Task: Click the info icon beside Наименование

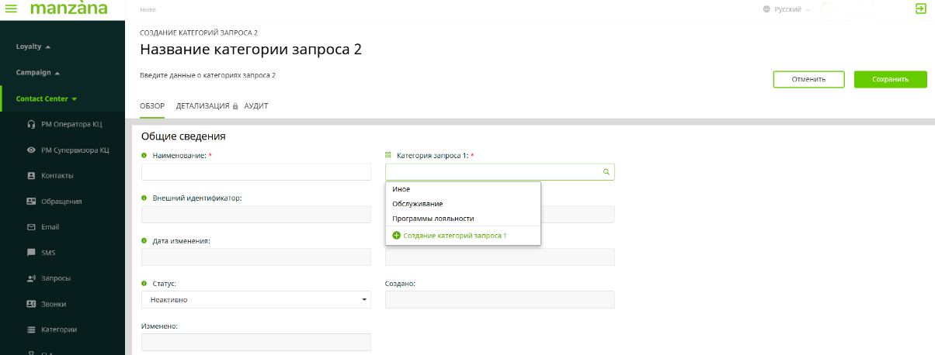Action: [x=144, y=156]
